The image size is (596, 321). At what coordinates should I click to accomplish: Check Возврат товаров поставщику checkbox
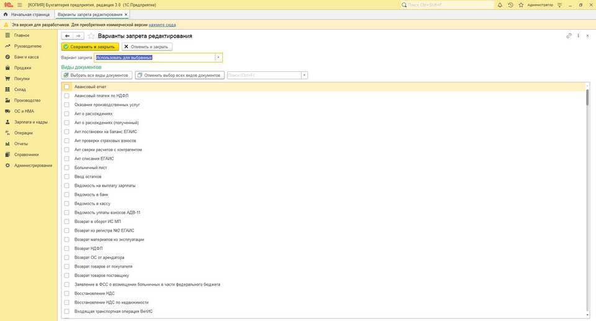(x=67, y=276)
